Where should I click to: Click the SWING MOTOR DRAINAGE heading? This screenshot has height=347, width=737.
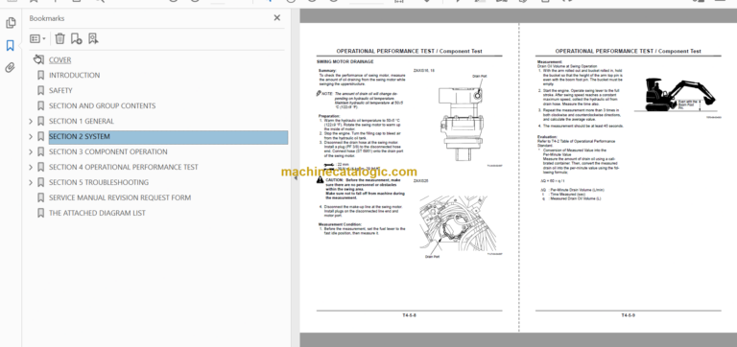[x=345, y=61]
